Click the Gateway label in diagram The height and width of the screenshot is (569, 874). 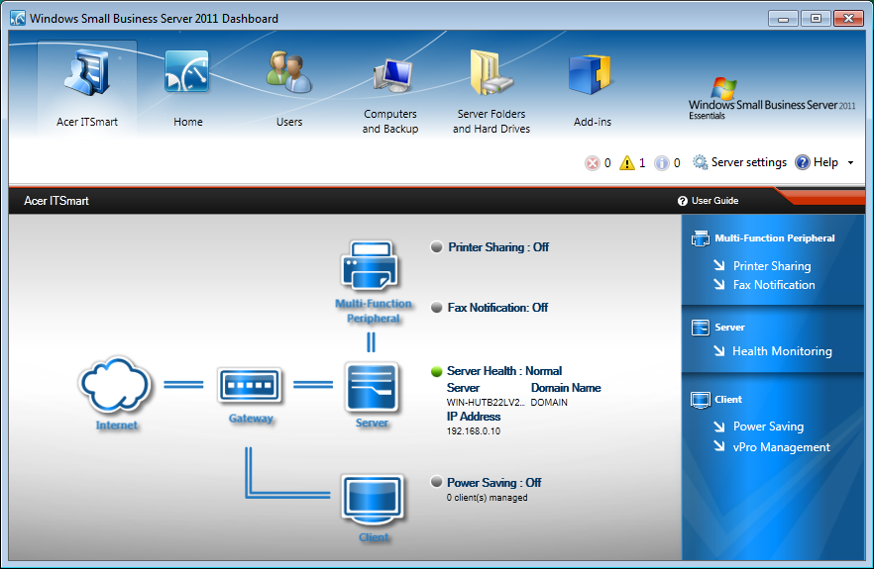251,419
